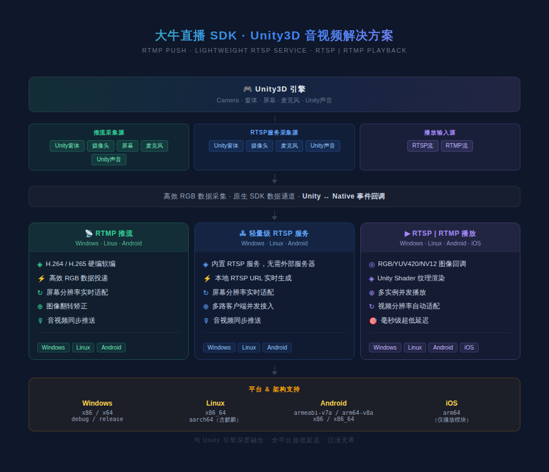Click the satellite antenna icon next to RTMP 推流
This screenshot has width=549, height=472.
tap(89, 233)
